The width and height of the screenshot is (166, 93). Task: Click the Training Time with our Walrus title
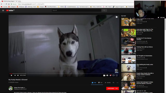(x=144, y=47)
